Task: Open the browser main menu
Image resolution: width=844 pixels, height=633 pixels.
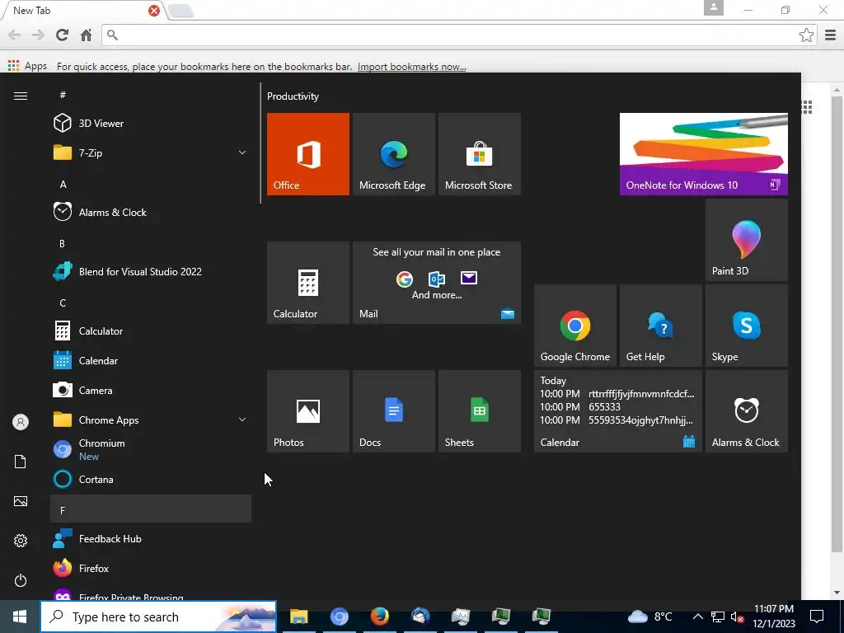Action: click(x=831, y=35)
